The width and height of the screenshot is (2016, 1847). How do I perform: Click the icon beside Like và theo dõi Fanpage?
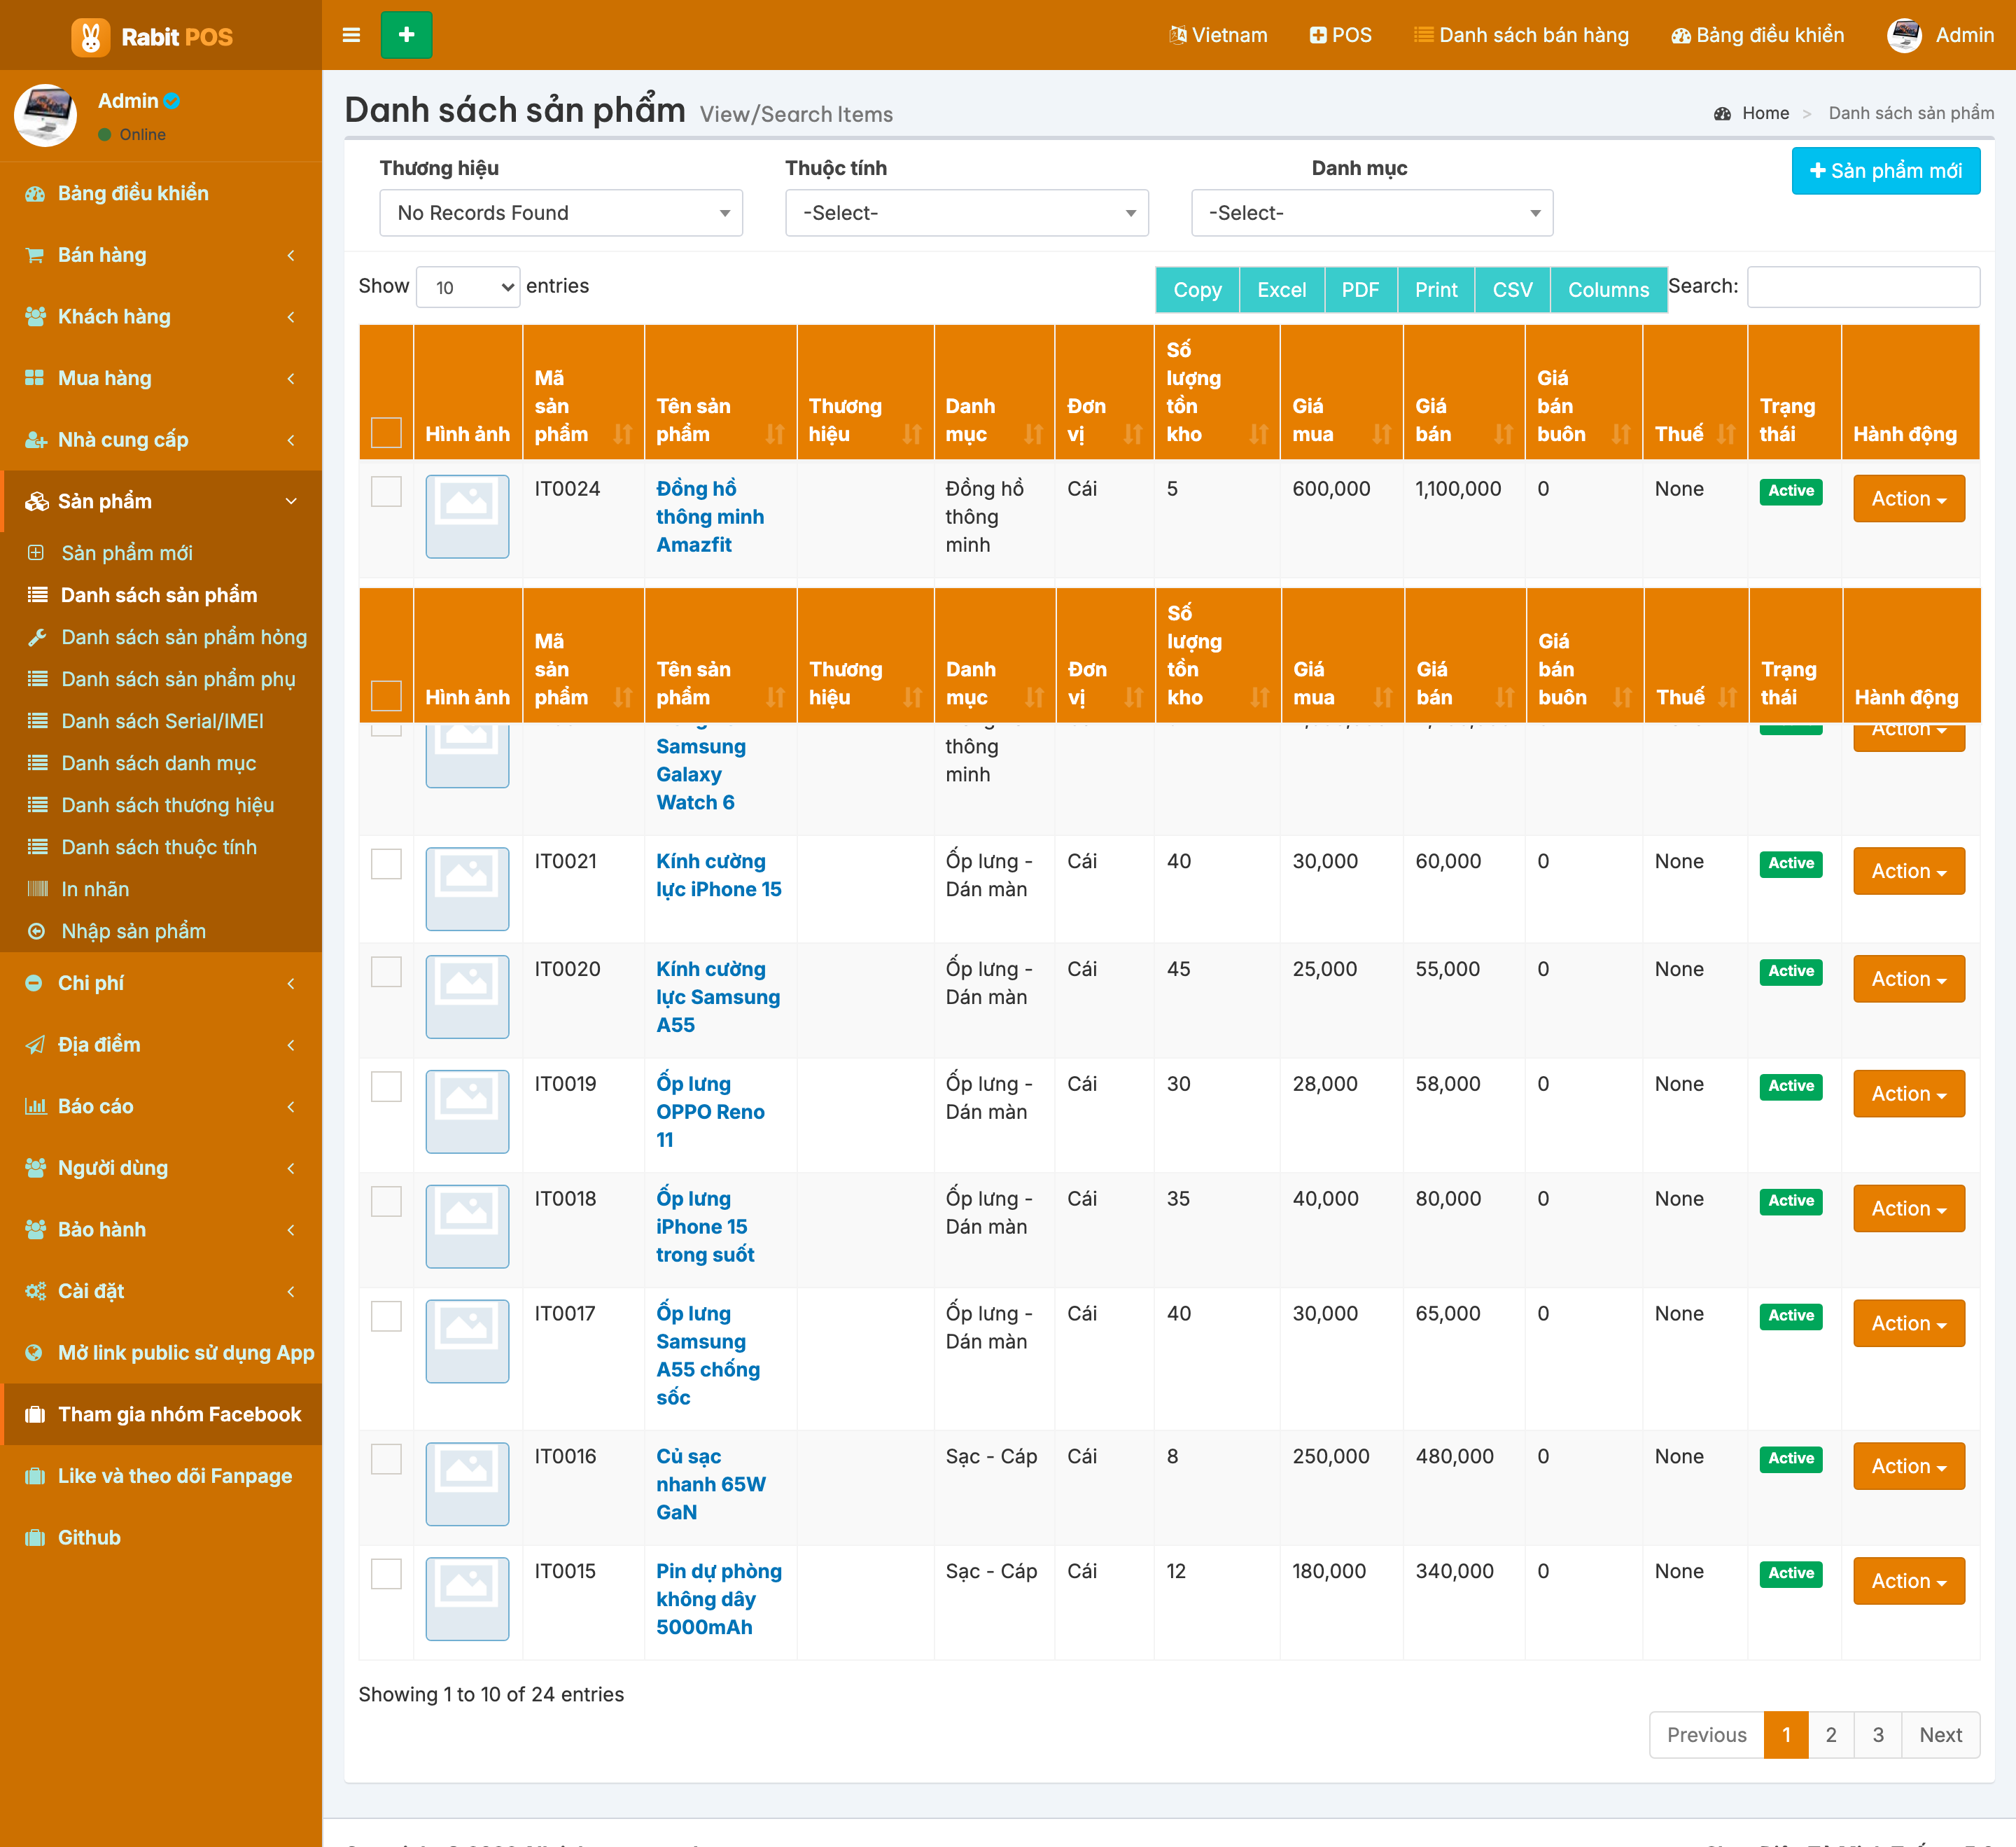tap(35, 1476)
